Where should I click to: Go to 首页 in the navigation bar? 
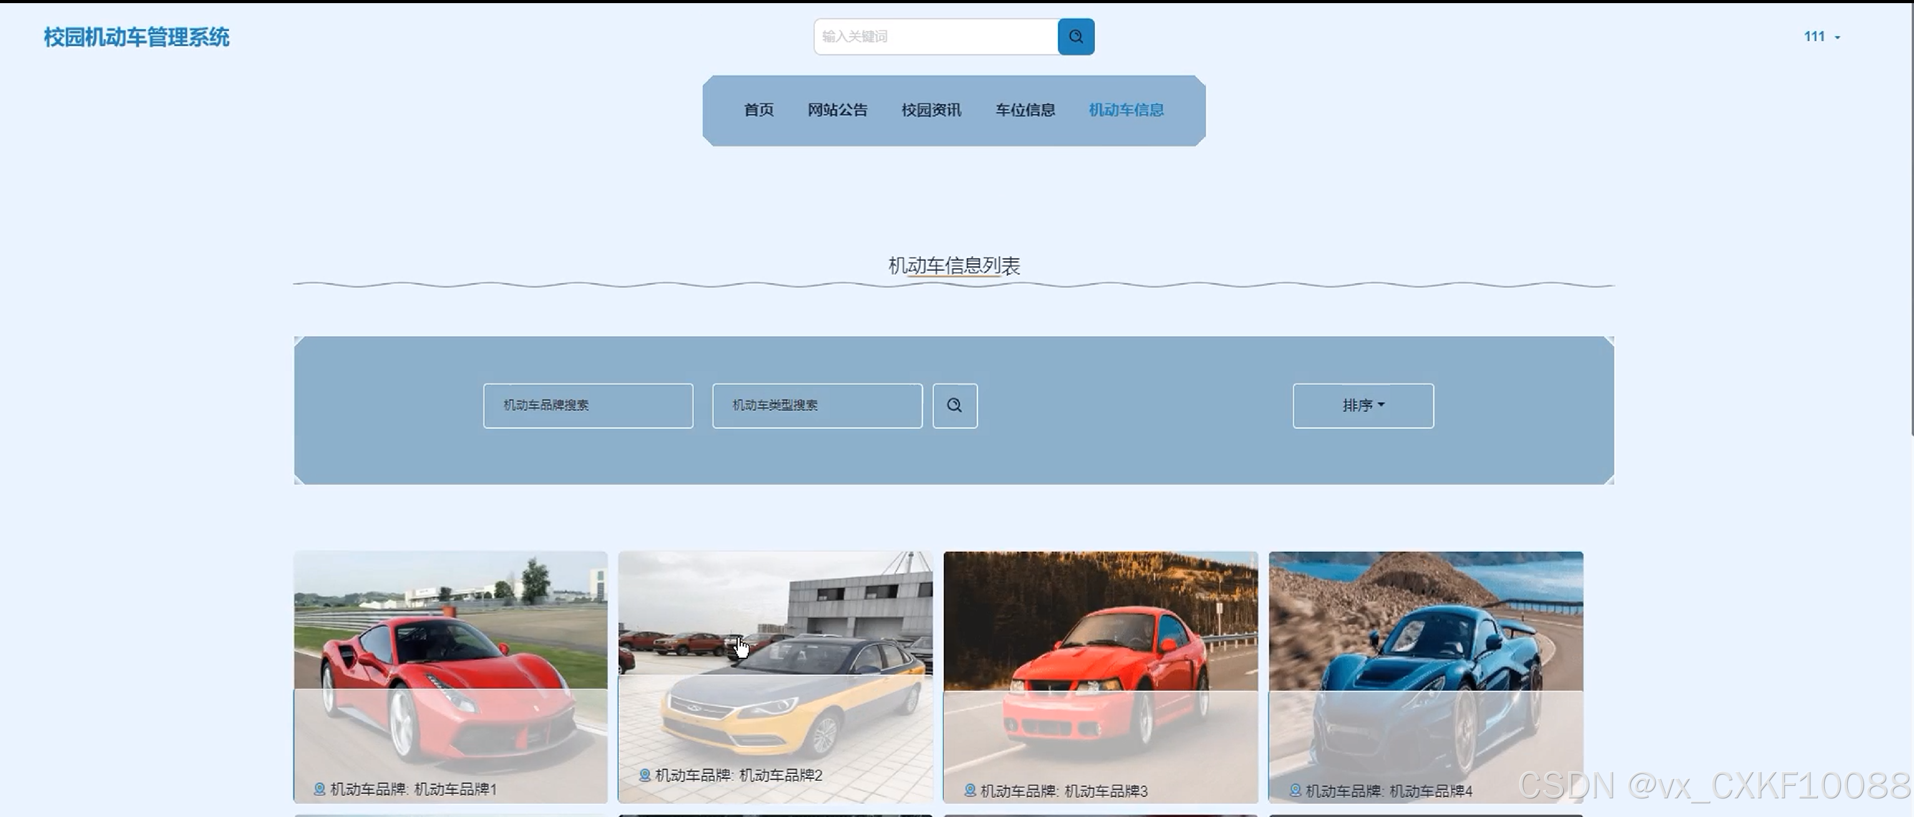[x=758, y=110]
